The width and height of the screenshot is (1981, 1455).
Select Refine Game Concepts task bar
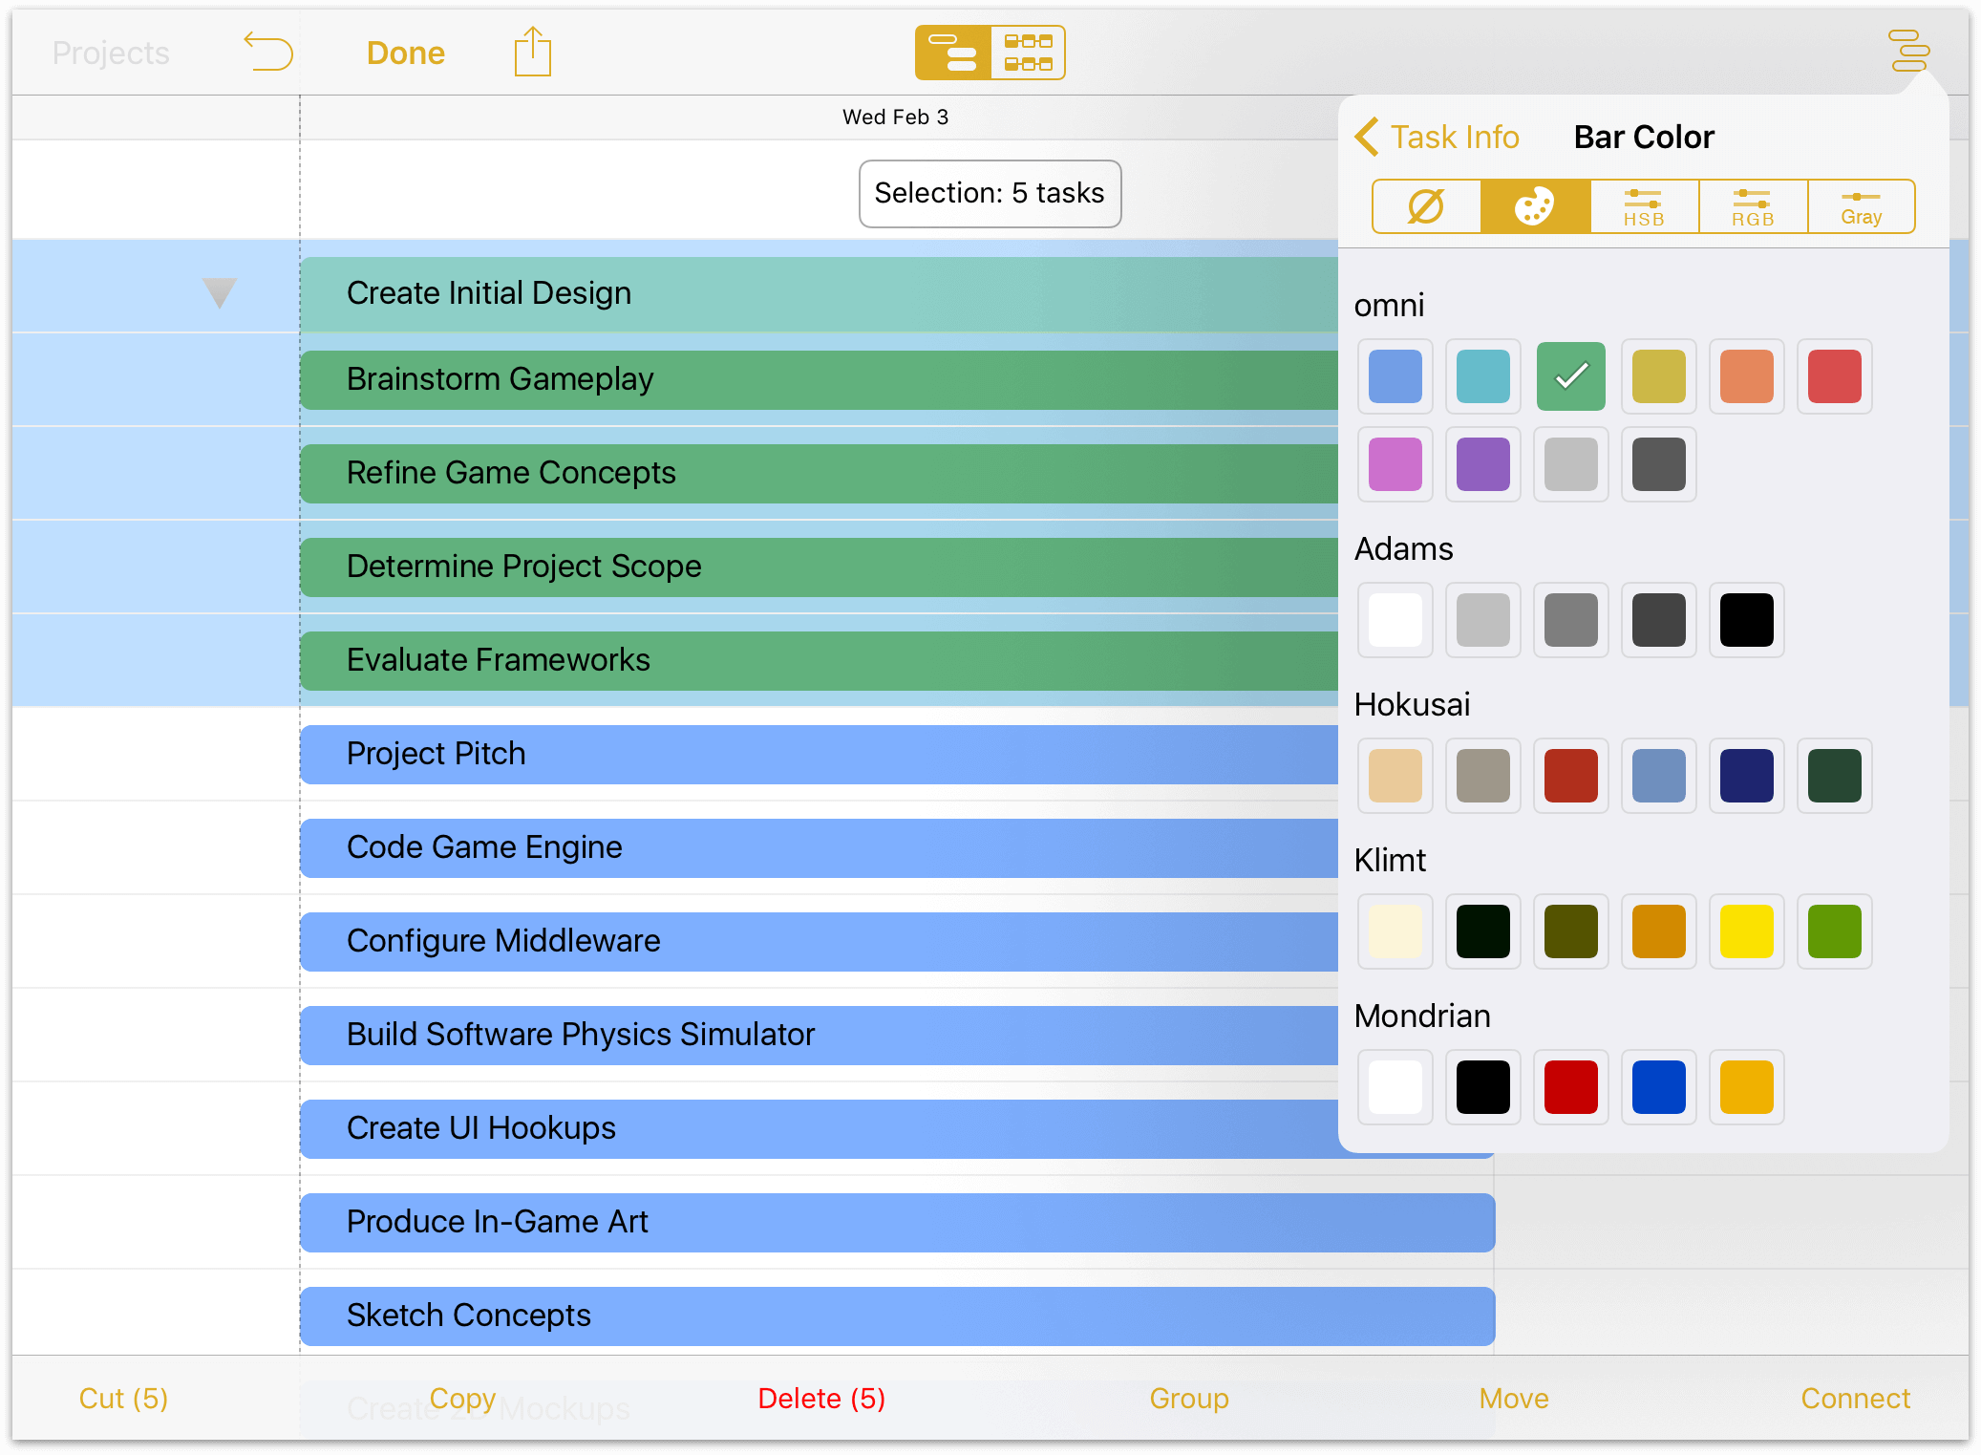pos(820,473)
